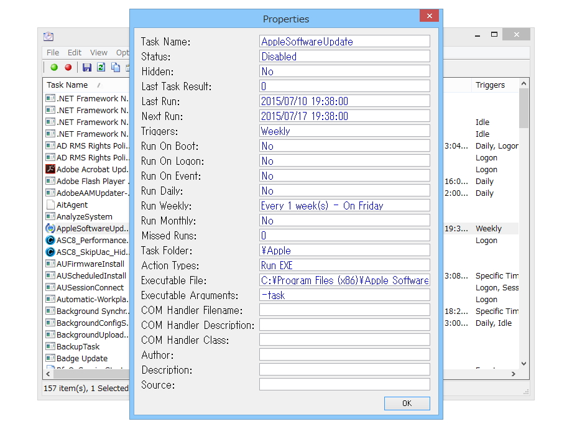Click the AUSessionConnect row icon
This screenshot has height=429, width=572.
pyautogui.click(x=50, y=287)
